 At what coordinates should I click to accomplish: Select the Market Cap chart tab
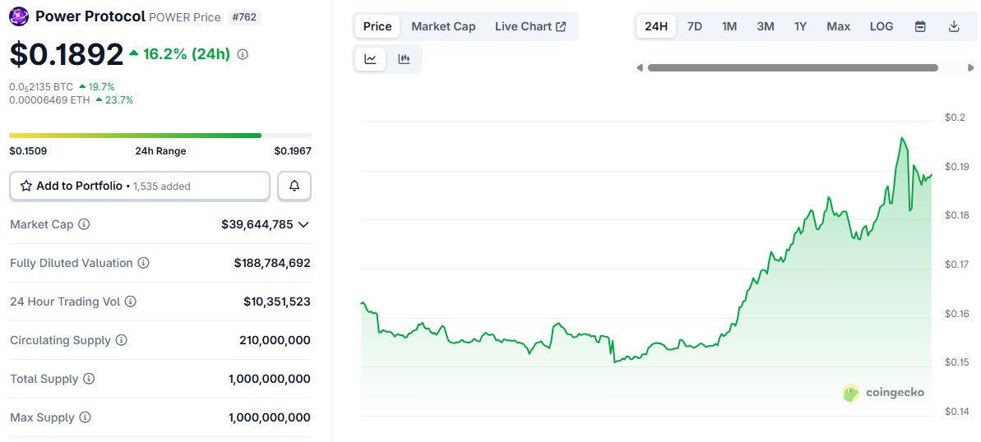(443, 26)
